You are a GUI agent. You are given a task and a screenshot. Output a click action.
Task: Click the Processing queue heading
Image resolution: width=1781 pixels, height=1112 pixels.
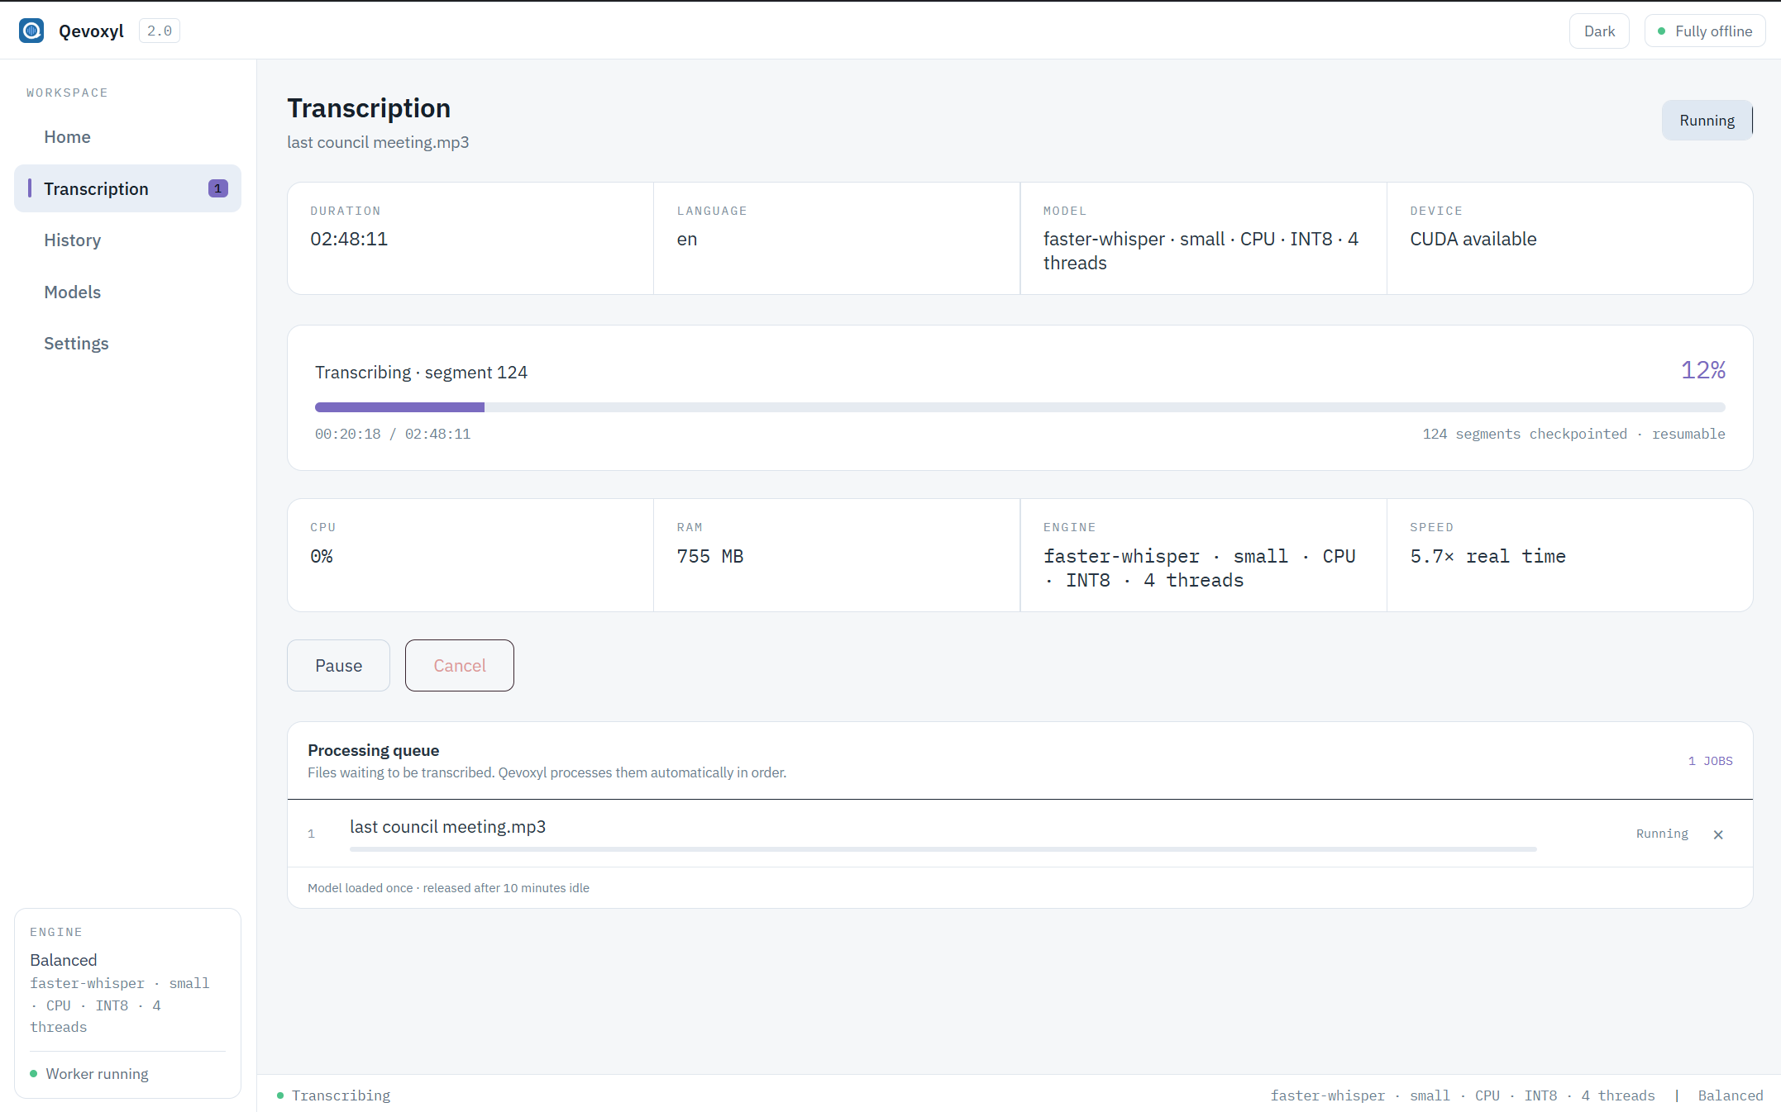coord(374,750)
